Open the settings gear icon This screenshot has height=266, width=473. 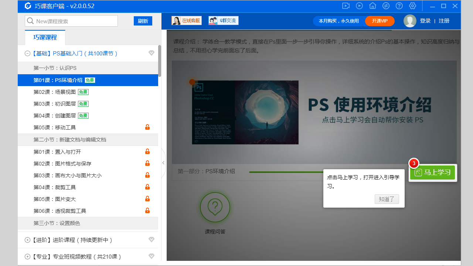click(412, 6)
